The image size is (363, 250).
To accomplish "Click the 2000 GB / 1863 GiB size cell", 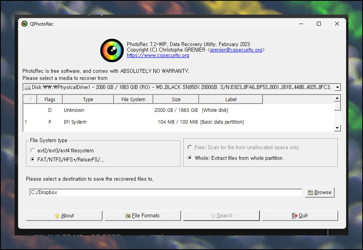I will [176, 110].
